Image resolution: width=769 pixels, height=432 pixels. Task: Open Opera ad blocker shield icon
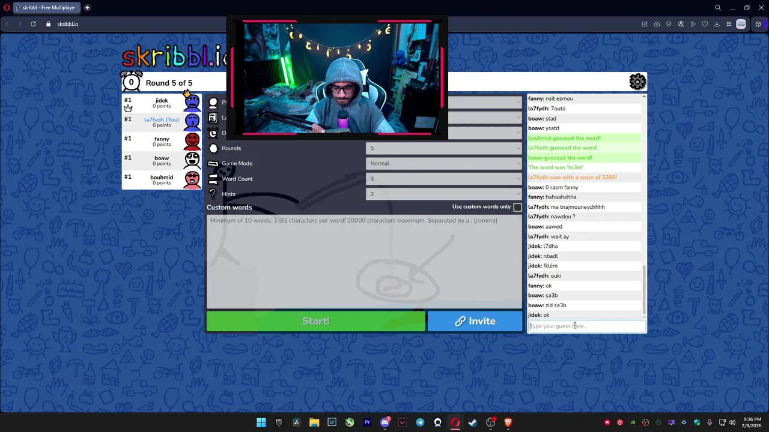click(x=669, y=24)
